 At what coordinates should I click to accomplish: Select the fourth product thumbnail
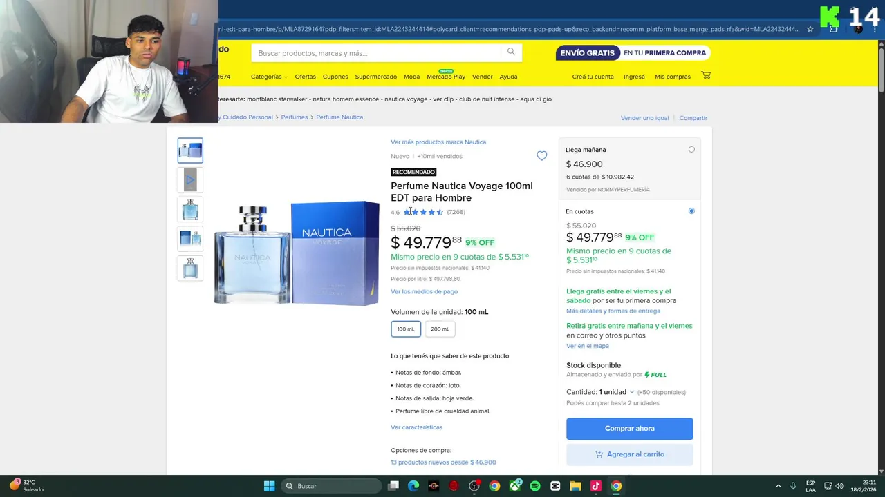tap(190, 239)
